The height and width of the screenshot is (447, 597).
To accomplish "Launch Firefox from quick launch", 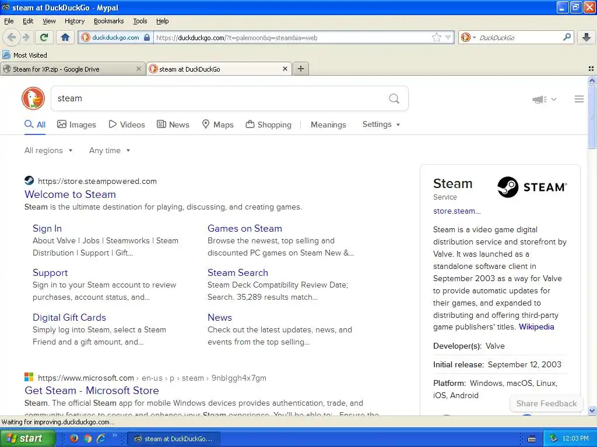I will (74, 438).
